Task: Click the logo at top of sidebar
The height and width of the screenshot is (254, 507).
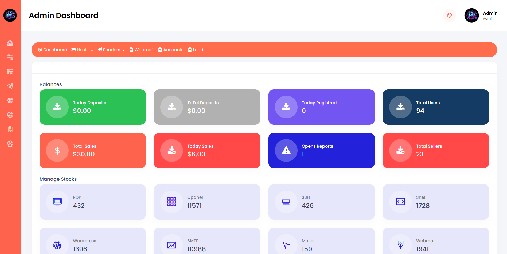Action: click(x=10, y=15)
